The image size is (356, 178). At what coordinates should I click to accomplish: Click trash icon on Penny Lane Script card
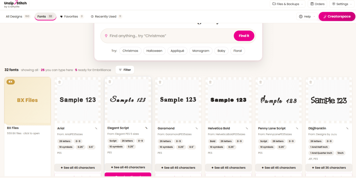[260, 82]
